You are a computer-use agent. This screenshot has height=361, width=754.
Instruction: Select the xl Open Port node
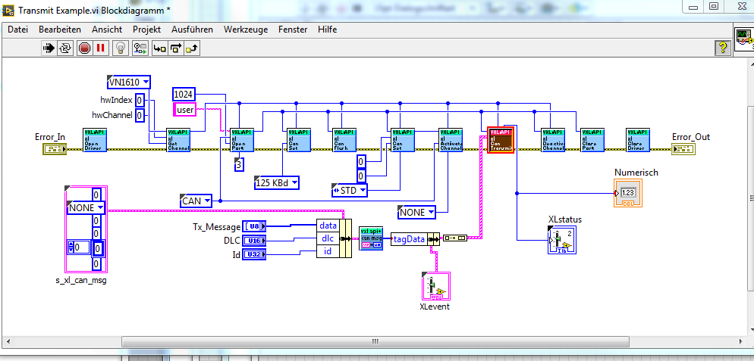(x=242, y=140)
